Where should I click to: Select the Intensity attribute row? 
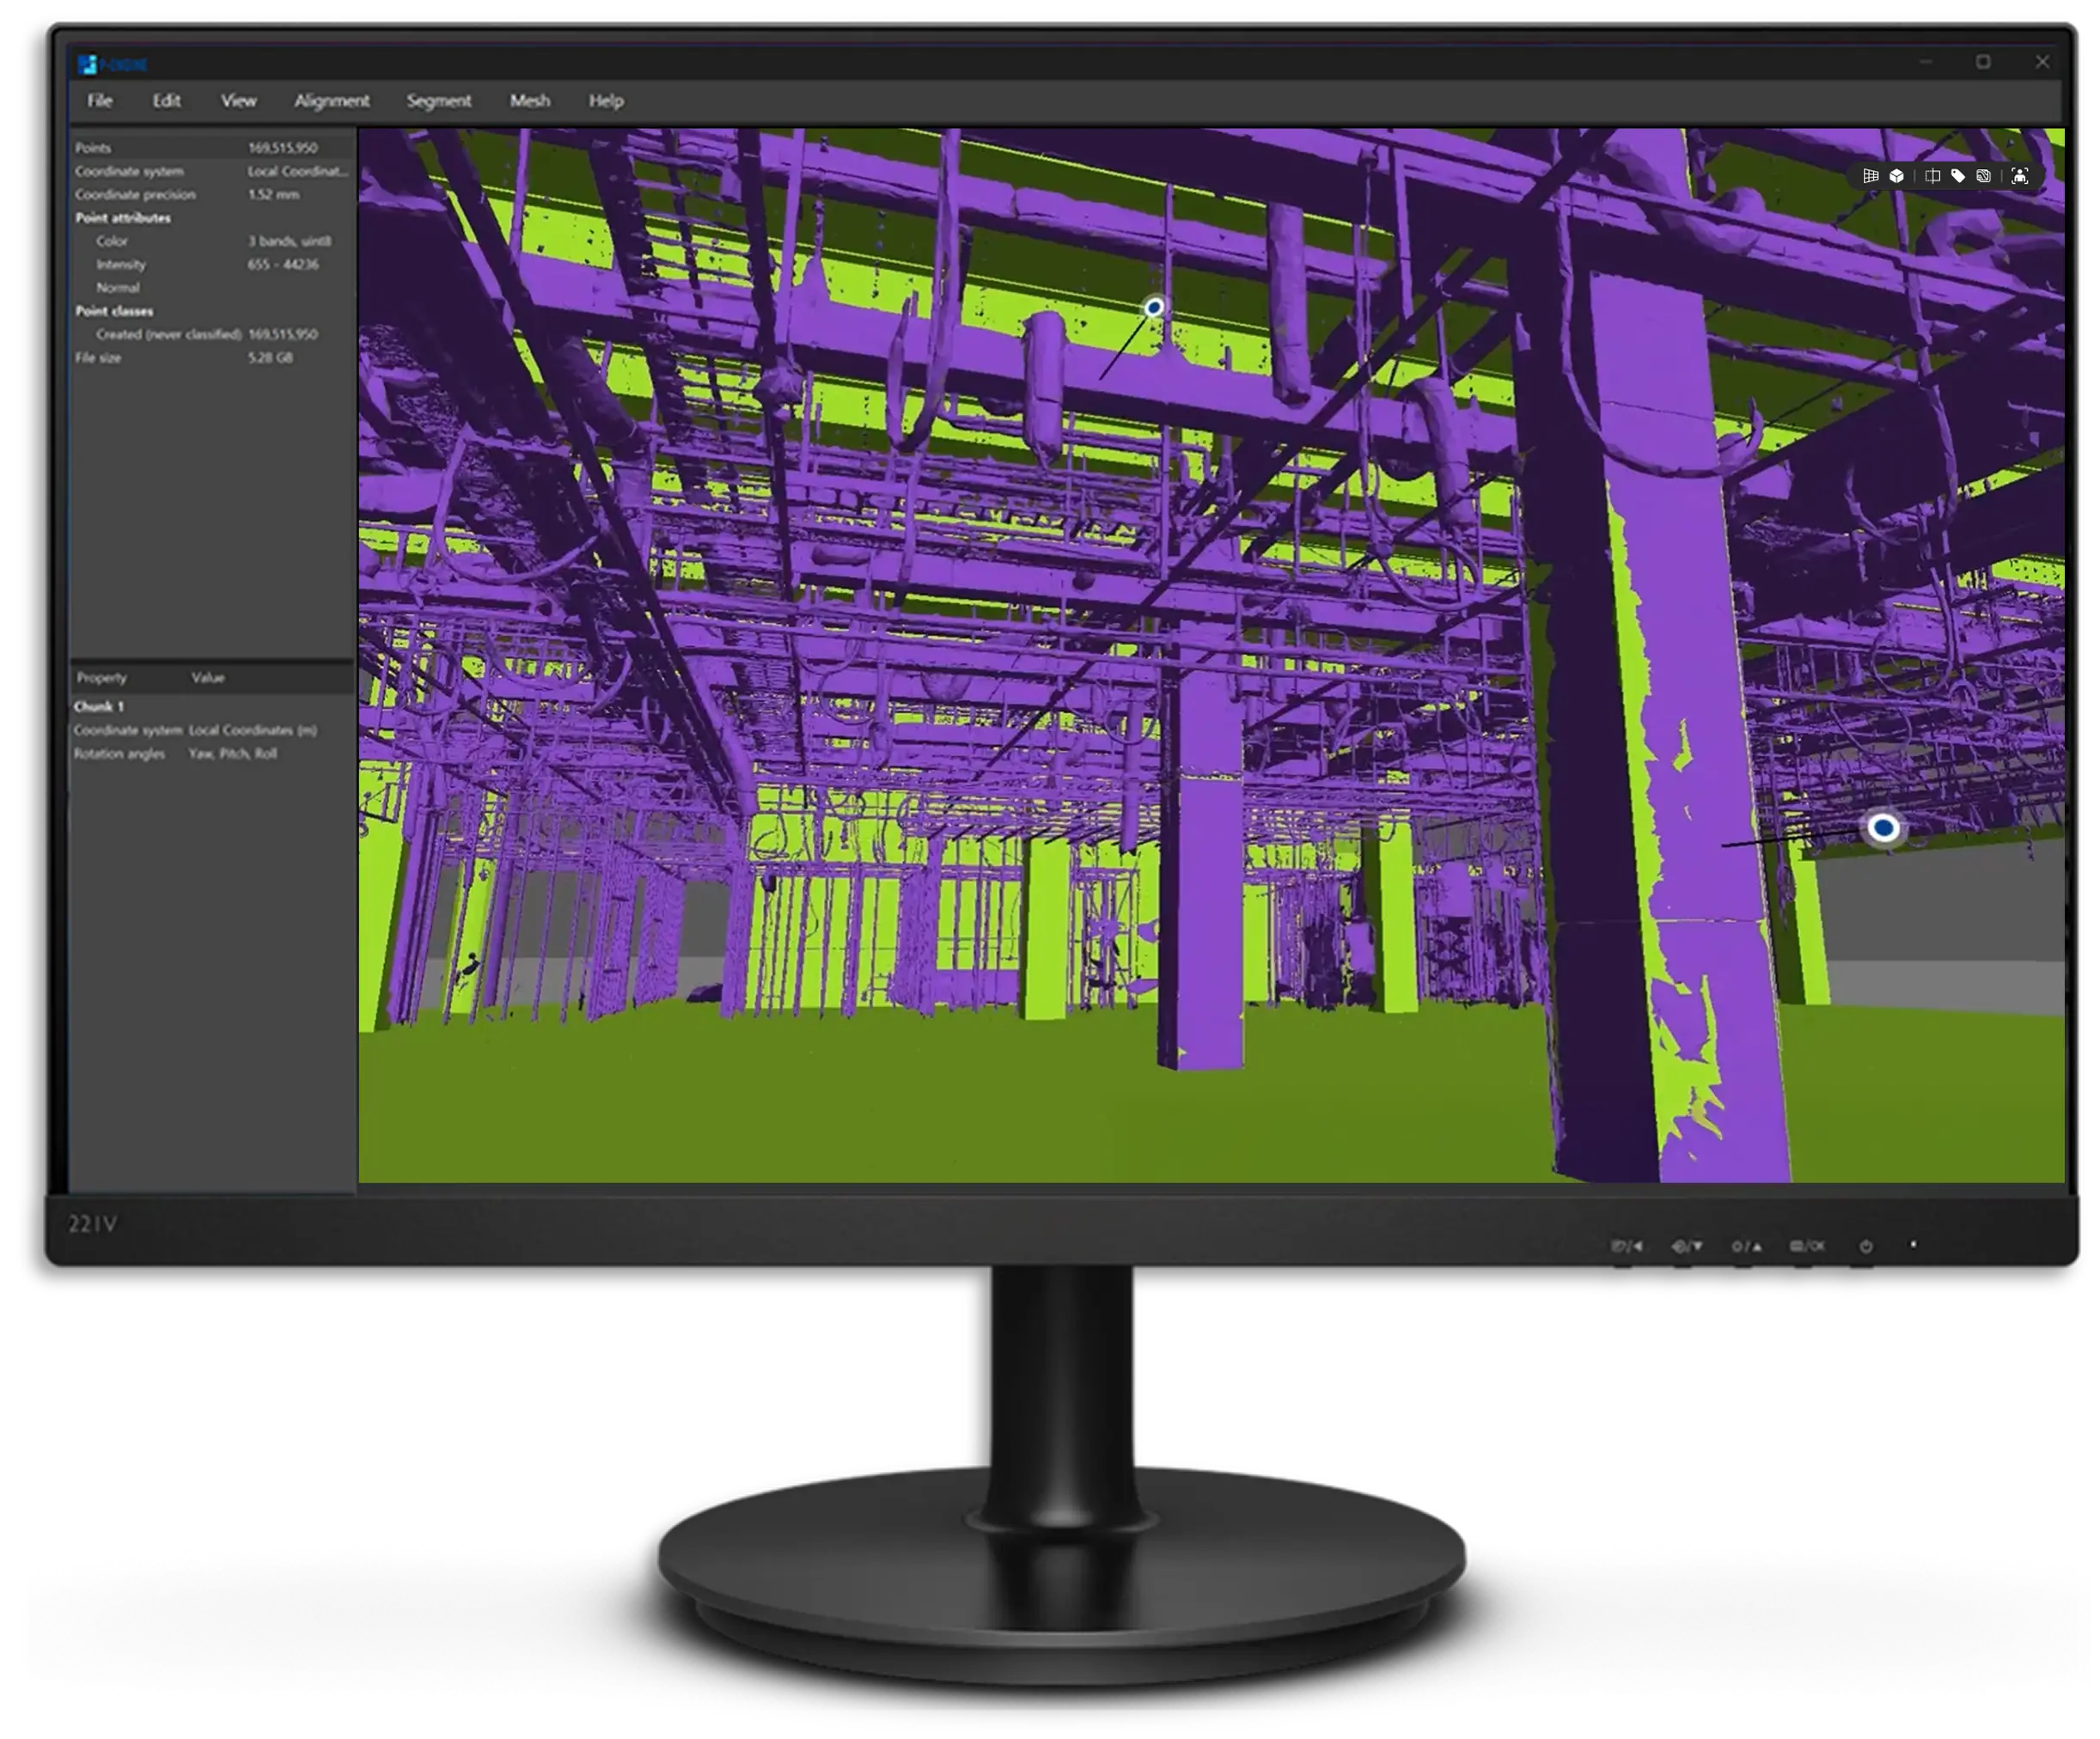(121, 264)
